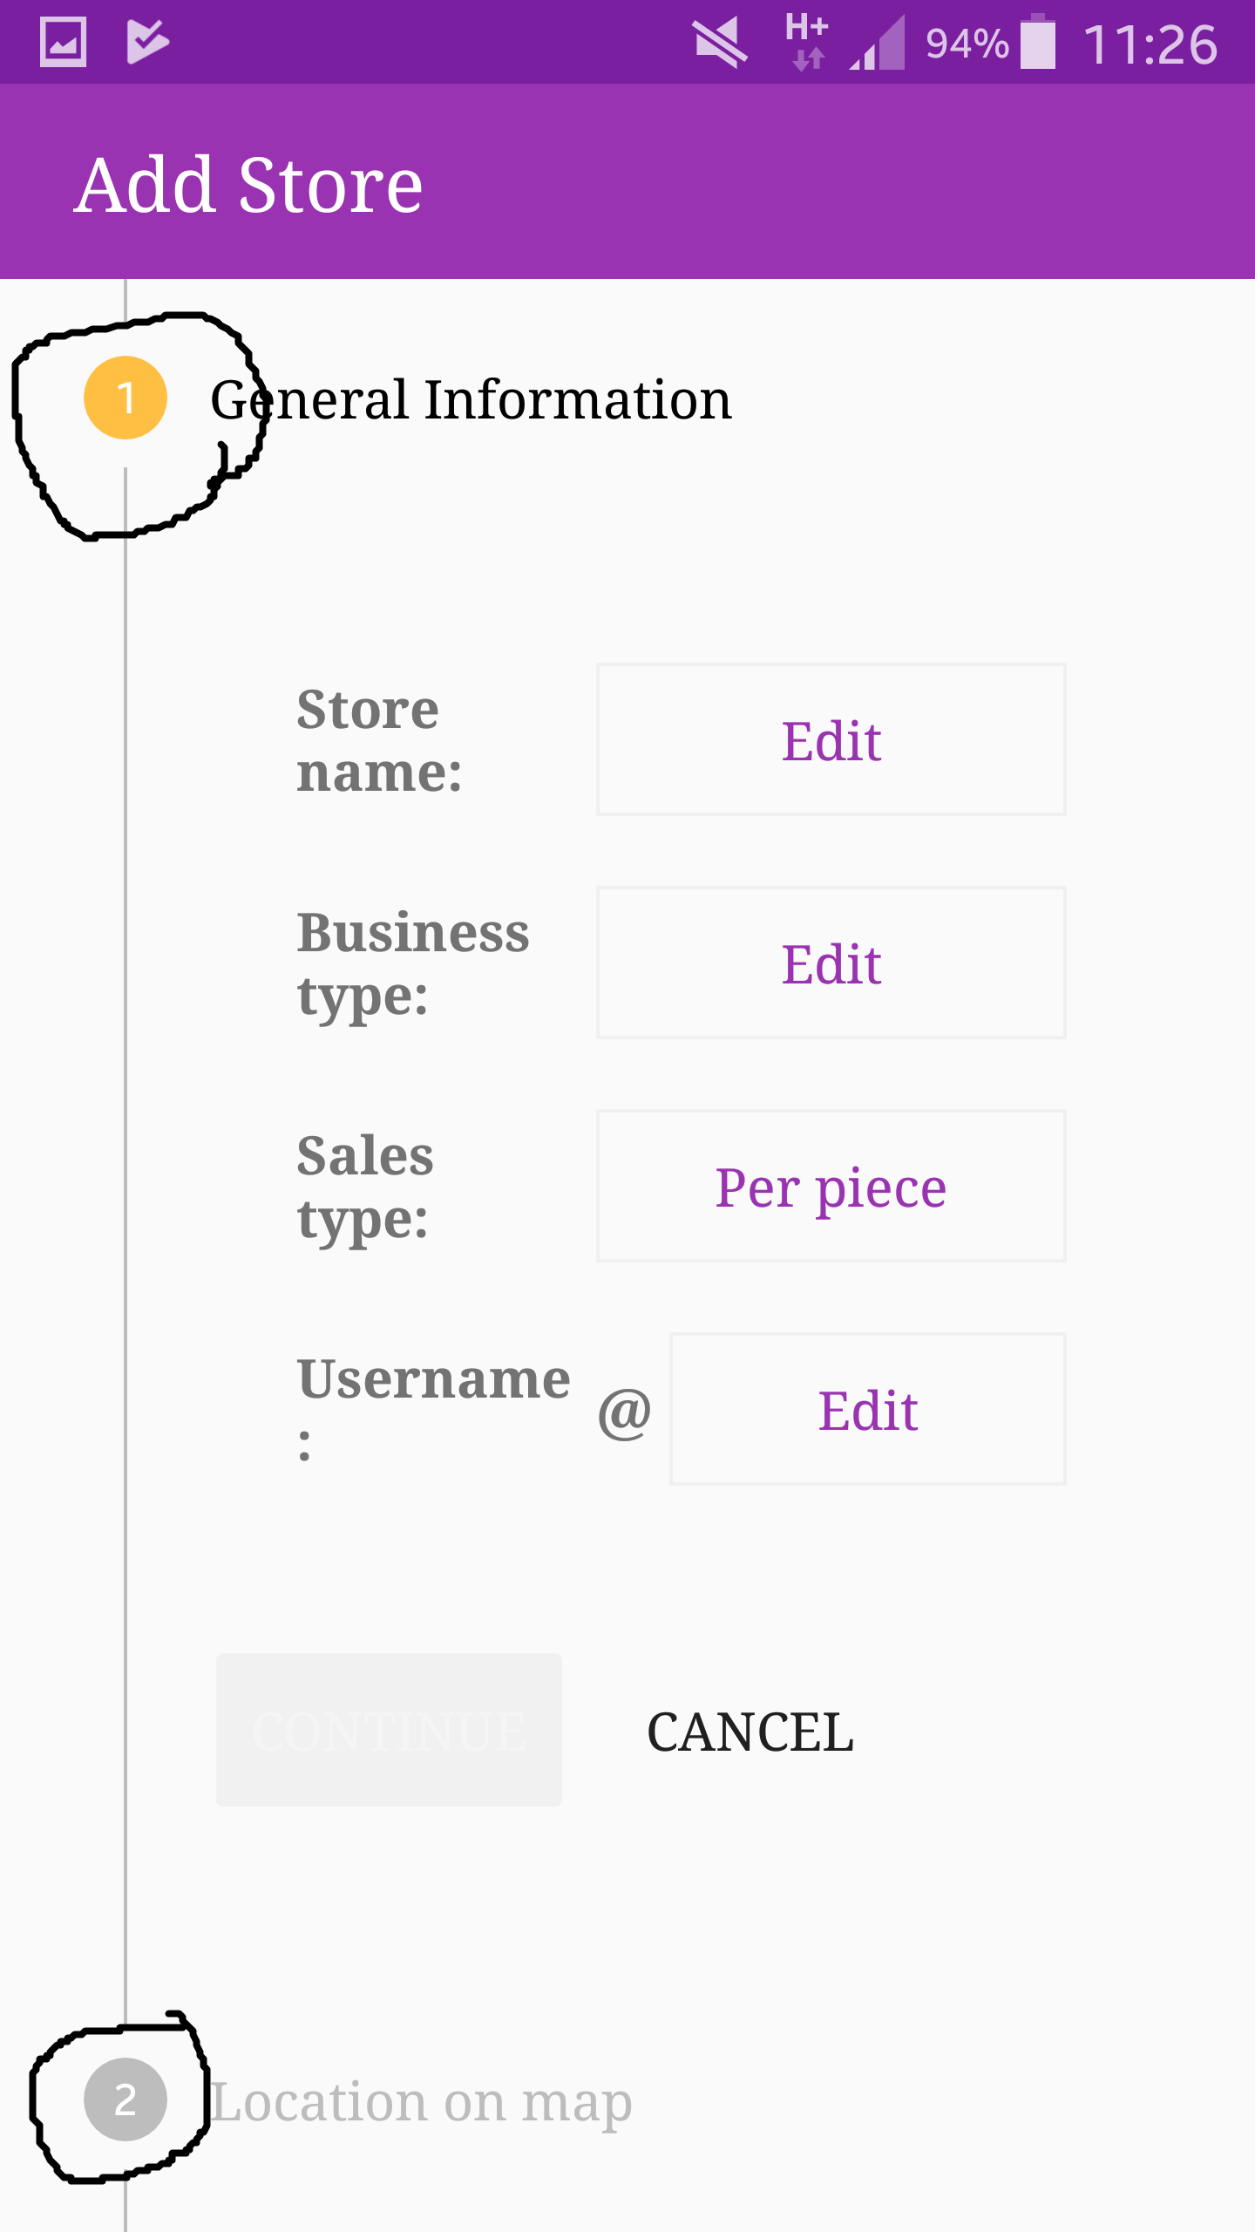Click the gray step 2 circle
The image size is (1255, 2232).
125,2099
